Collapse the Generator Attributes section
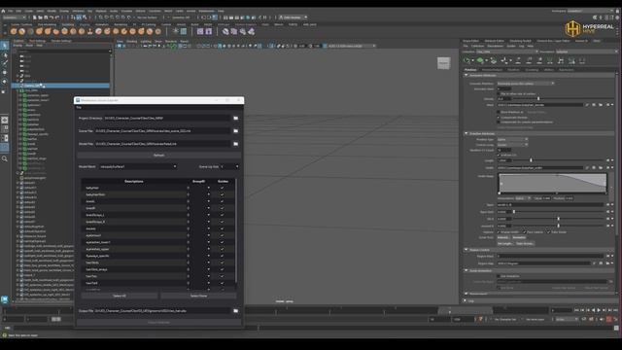 466,75
